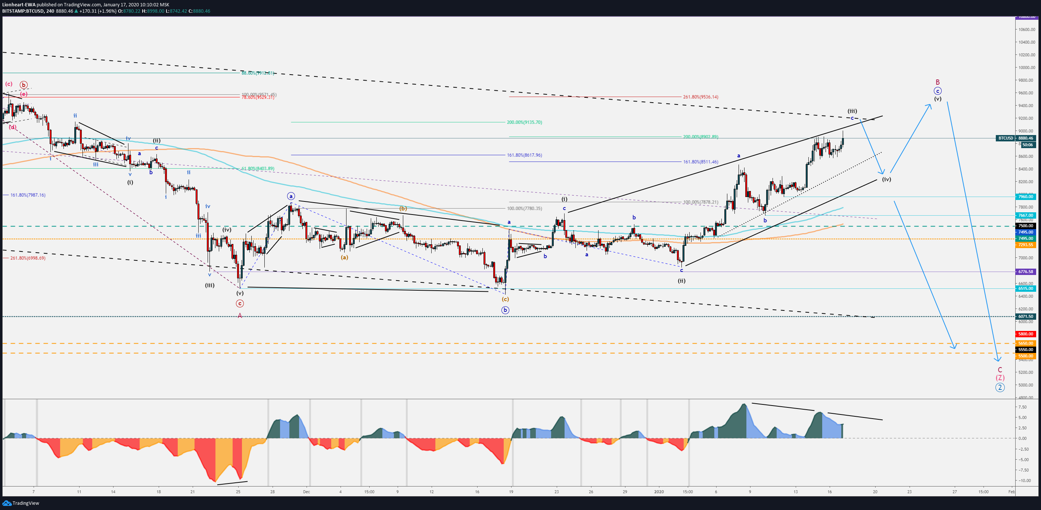This screenshot has height=510, width=1041.
Task: Click the 61.80%(8403.89) Fibonacci label
Action: (x=258, y=169)
